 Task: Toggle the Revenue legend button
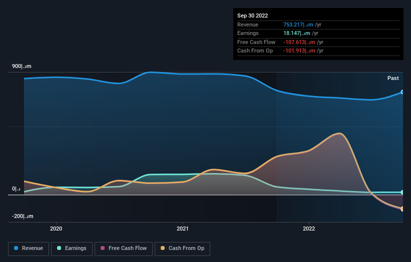(x=29, y=248)
